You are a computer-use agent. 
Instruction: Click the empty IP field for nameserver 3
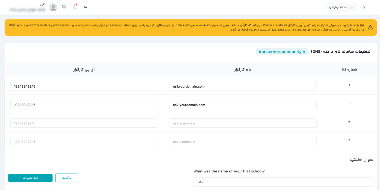click(x=84, y=123)
